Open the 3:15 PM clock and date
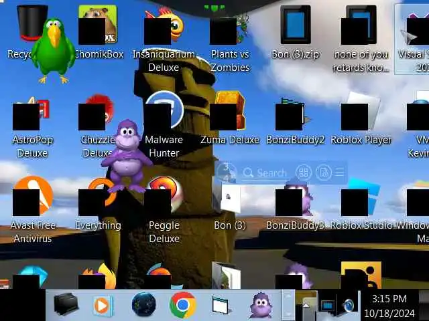This screenshot has height=321, width=429. click(389, 306)
